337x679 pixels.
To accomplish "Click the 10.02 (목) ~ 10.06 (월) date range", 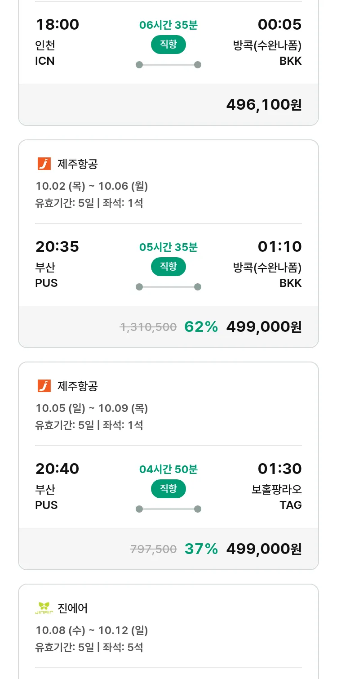I will point(92,186).
